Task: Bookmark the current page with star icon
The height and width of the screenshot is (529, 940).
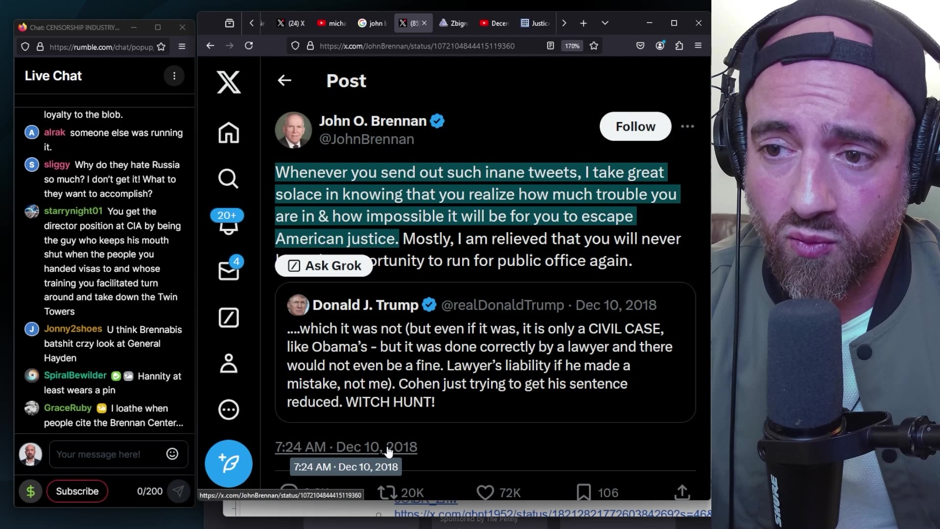Action: coord(594,46)
